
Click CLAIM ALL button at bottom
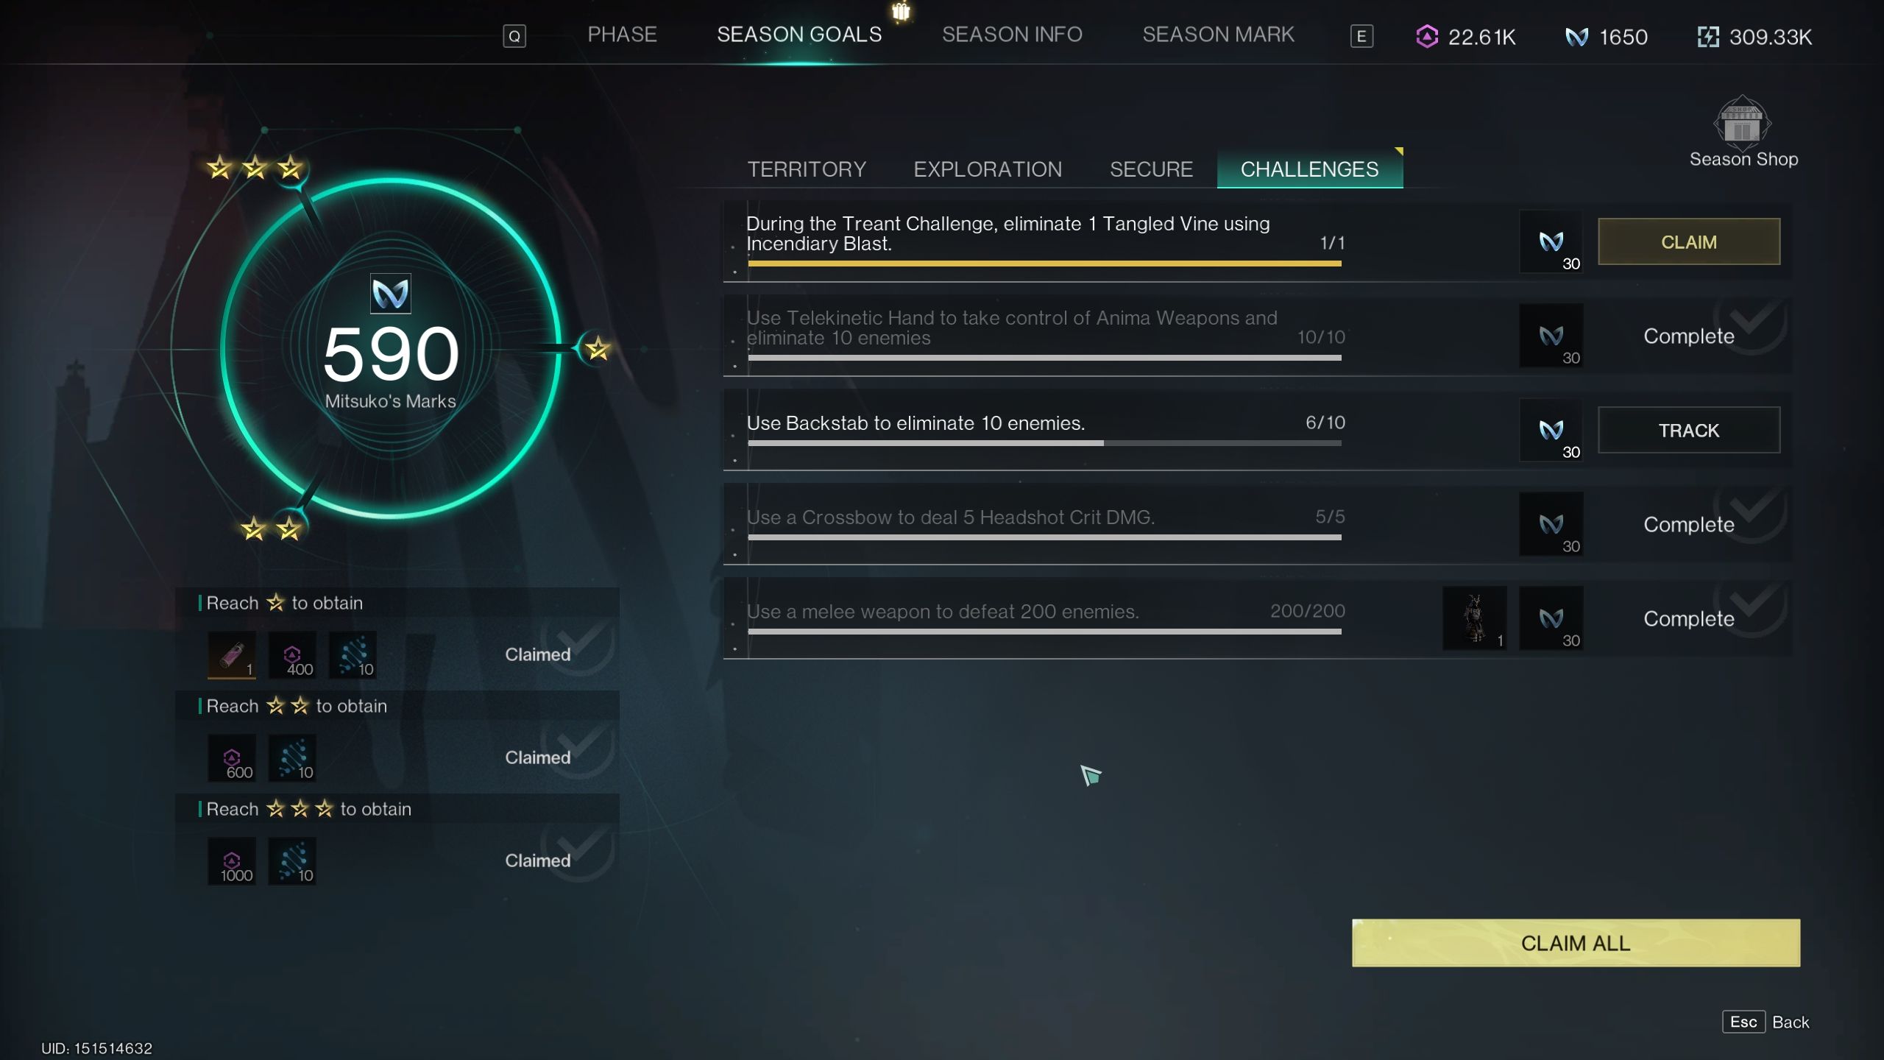[x=1576, y=942]
